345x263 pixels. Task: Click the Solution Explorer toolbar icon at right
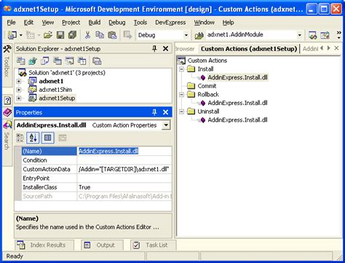tap(312, 35)
